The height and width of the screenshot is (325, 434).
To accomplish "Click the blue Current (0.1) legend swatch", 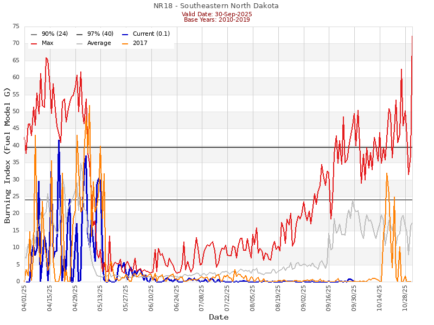I will click(125, 34).
